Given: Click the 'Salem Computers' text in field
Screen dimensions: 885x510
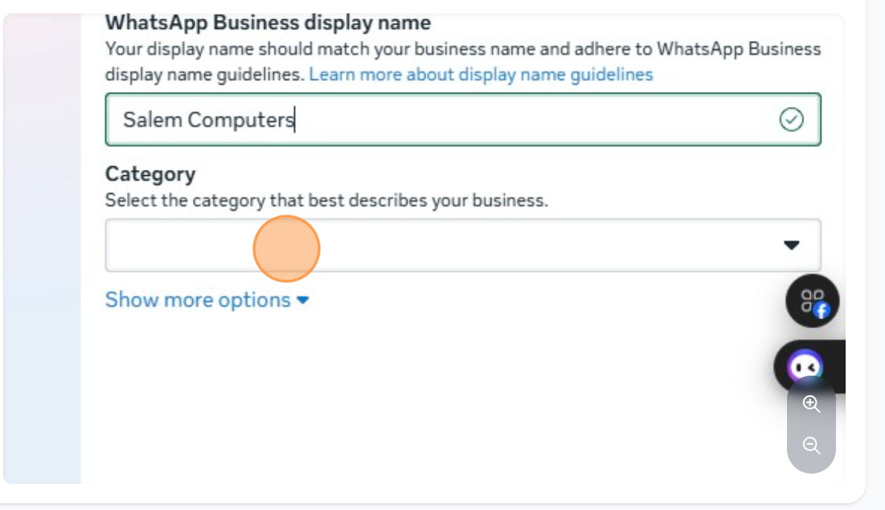Looking at the screenshot, I should pyautogui.click(x=208, y=119).
